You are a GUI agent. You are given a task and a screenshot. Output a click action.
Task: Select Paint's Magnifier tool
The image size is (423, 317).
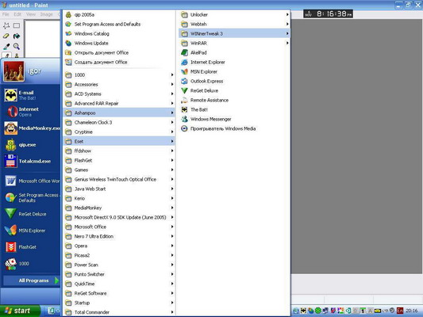click(17, 46)
